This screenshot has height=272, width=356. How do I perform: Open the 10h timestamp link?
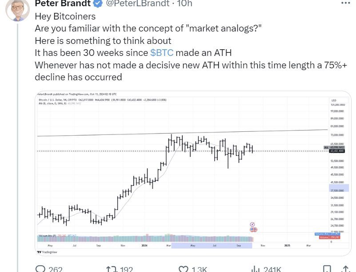click(x=184, y=4)
